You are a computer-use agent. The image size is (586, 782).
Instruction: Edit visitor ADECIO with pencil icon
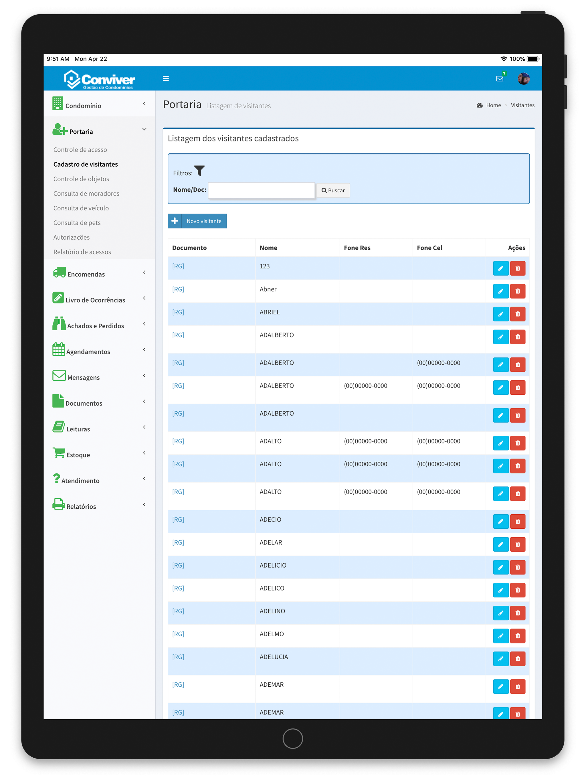pos(500,522)
